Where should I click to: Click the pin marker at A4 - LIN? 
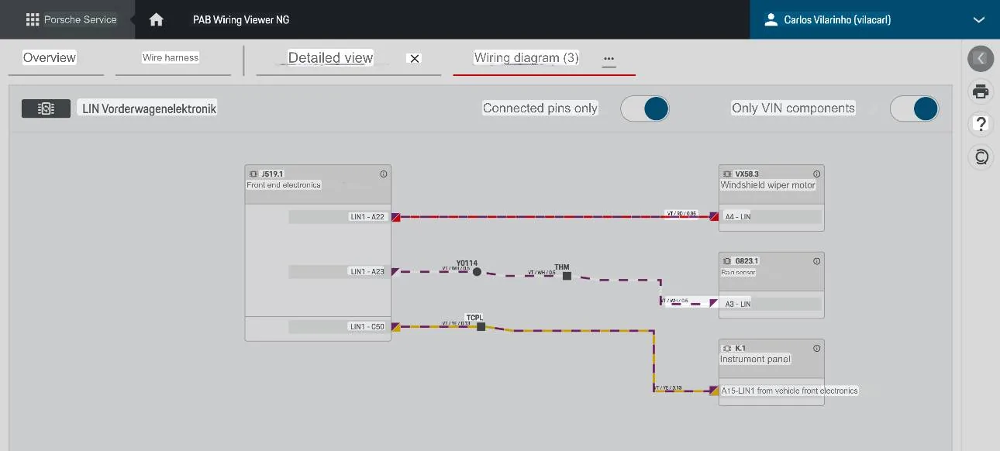(x=714, y=218)
